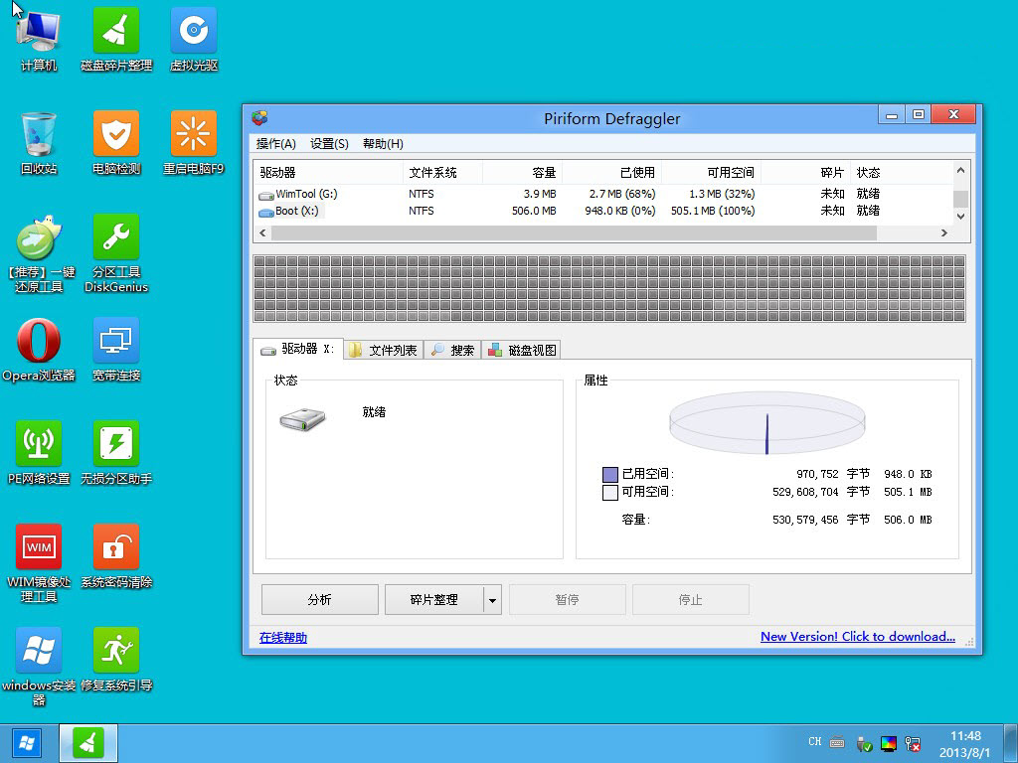Click the drive list horizontal scrollbar thumb
Image resolution: width=1018 pixels, height=763 pixels.
pyautogui.click(x=574, y=232)
